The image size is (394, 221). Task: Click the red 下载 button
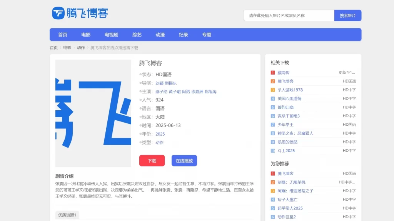[x=152, y=161]
